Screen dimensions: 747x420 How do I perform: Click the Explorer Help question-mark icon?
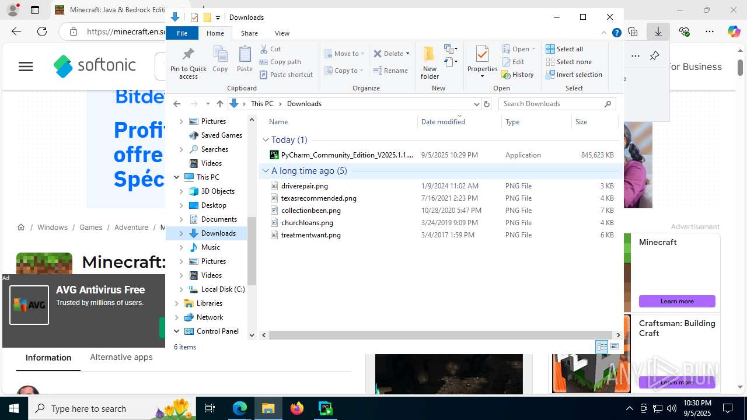[616, 33]
